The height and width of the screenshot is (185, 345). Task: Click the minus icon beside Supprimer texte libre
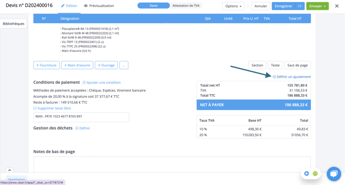tap(35, 108)
